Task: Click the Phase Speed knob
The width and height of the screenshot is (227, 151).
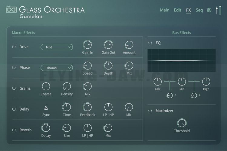Action: click(87, 66)
